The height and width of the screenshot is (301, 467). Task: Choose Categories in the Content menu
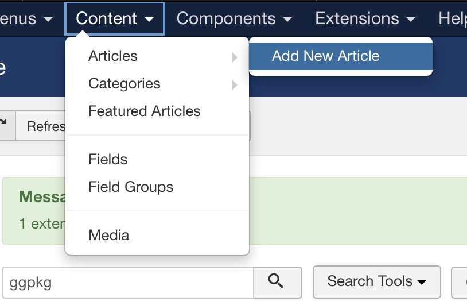124,84
